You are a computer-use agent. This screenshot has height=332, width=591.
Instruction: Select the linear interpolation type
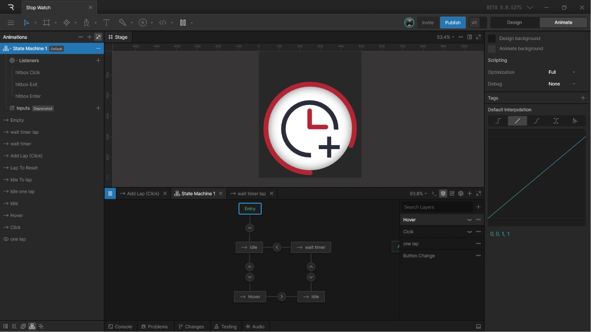517,121
